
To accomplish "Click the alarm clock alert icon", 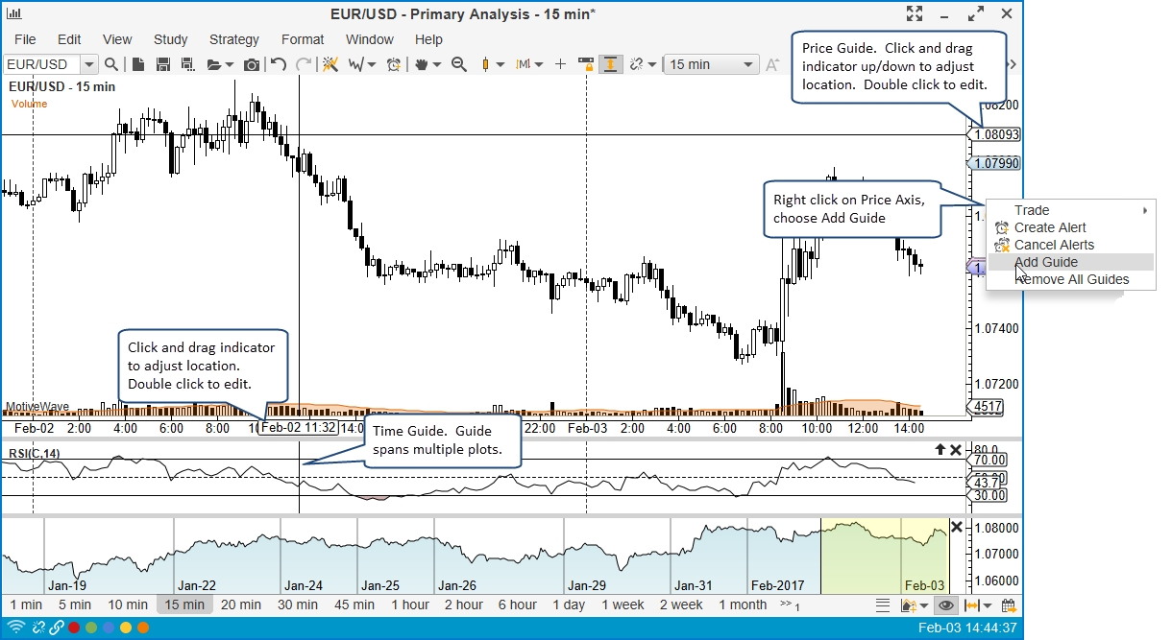I will point(393,64).
